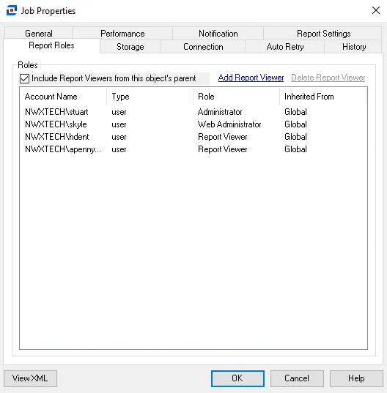Sort by Type column header
This screenshot has height=393, width=387.
pos(150,97)
